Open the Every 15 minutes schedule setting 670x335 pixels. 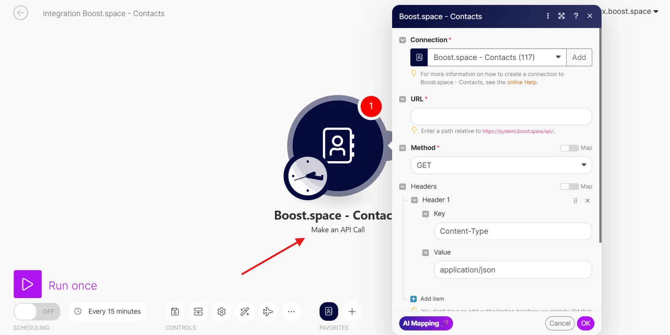[108, 312]
